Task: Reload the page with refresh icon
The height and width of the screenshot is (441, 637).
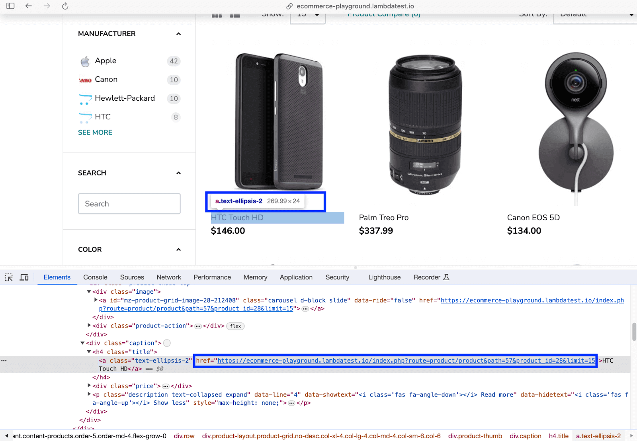Action: [65, 6]
